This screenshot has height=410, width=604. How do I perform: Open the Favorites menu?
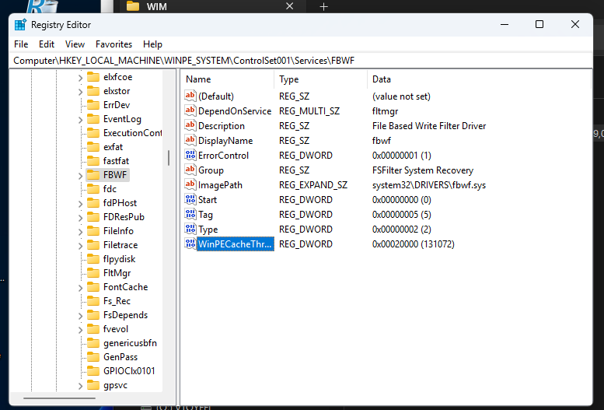(113, 44)
